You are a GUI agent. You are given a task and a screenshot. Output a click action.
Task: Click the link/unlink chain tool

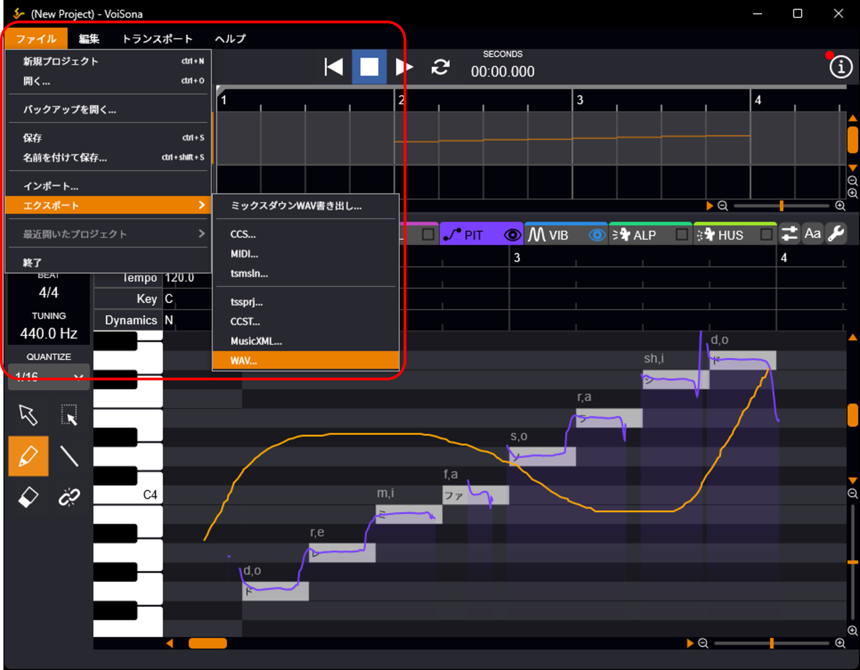(x=69, y=497)
